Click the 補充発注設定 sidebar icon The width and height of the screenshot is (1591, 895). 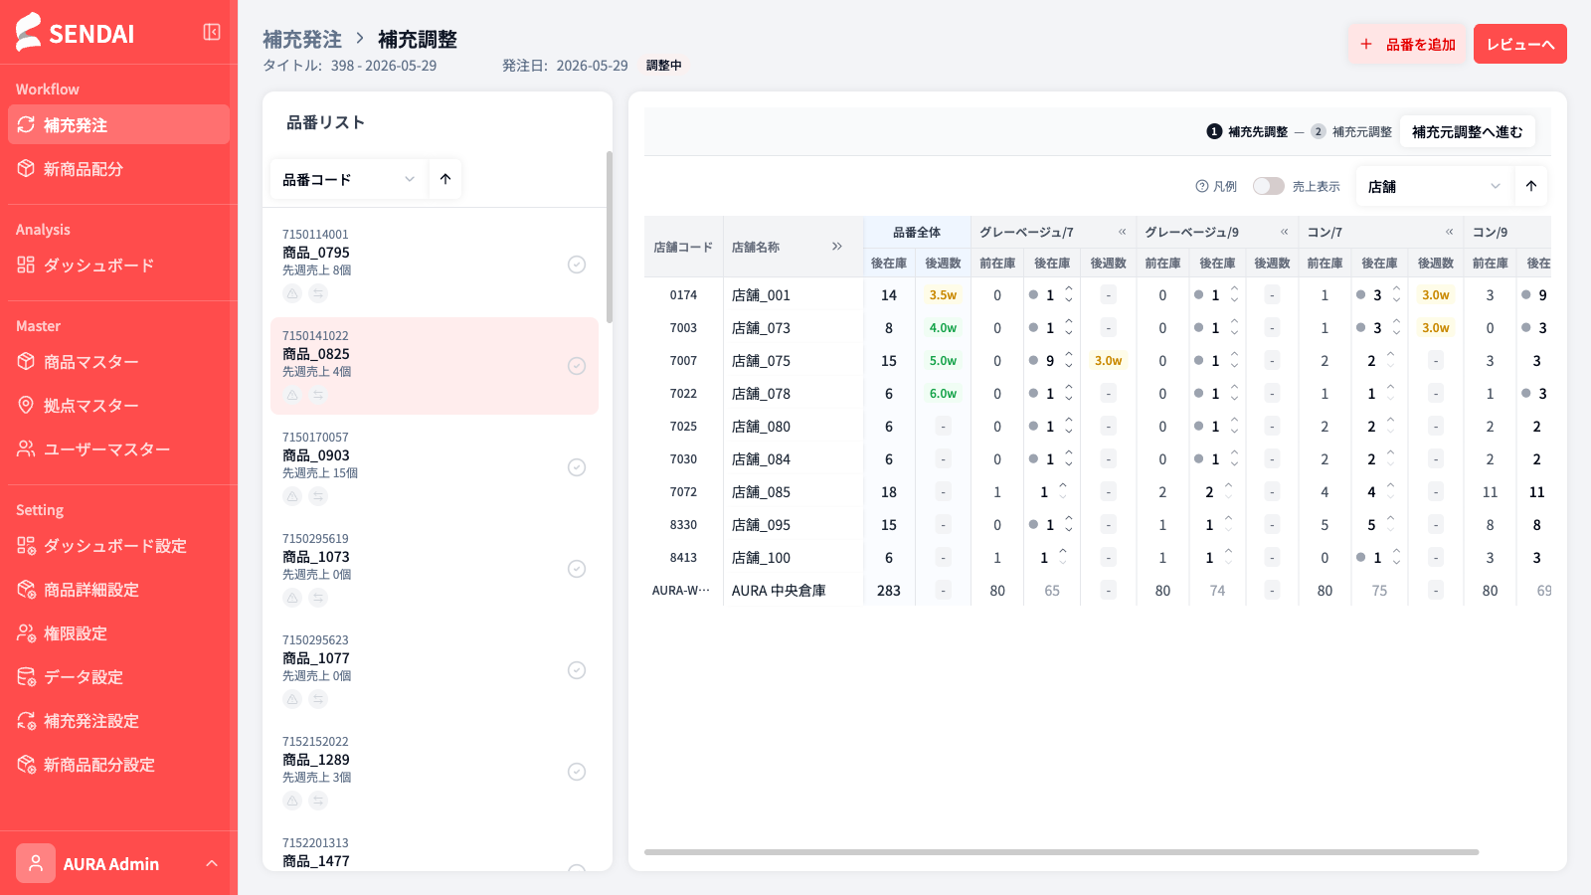click(x=26, y=720)
